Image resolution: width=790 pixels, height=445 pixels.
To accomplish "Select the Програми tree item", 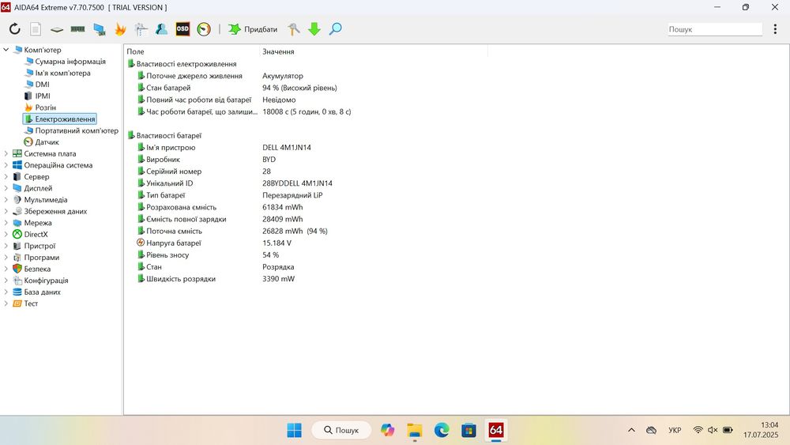I will [x=36, y=258].
